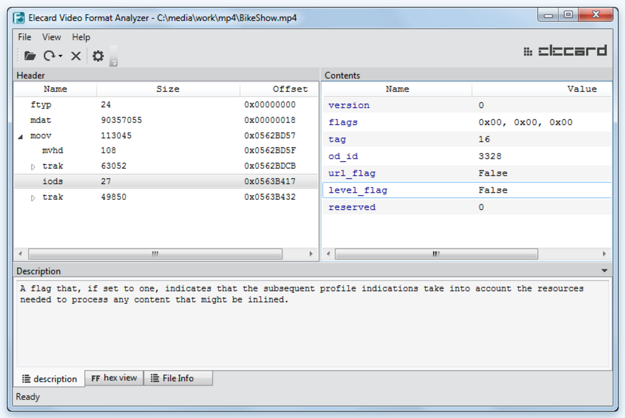Click the moov row name
Image resolution: width=625 pixels, height=418 pixels.
[x=41, y=135]
